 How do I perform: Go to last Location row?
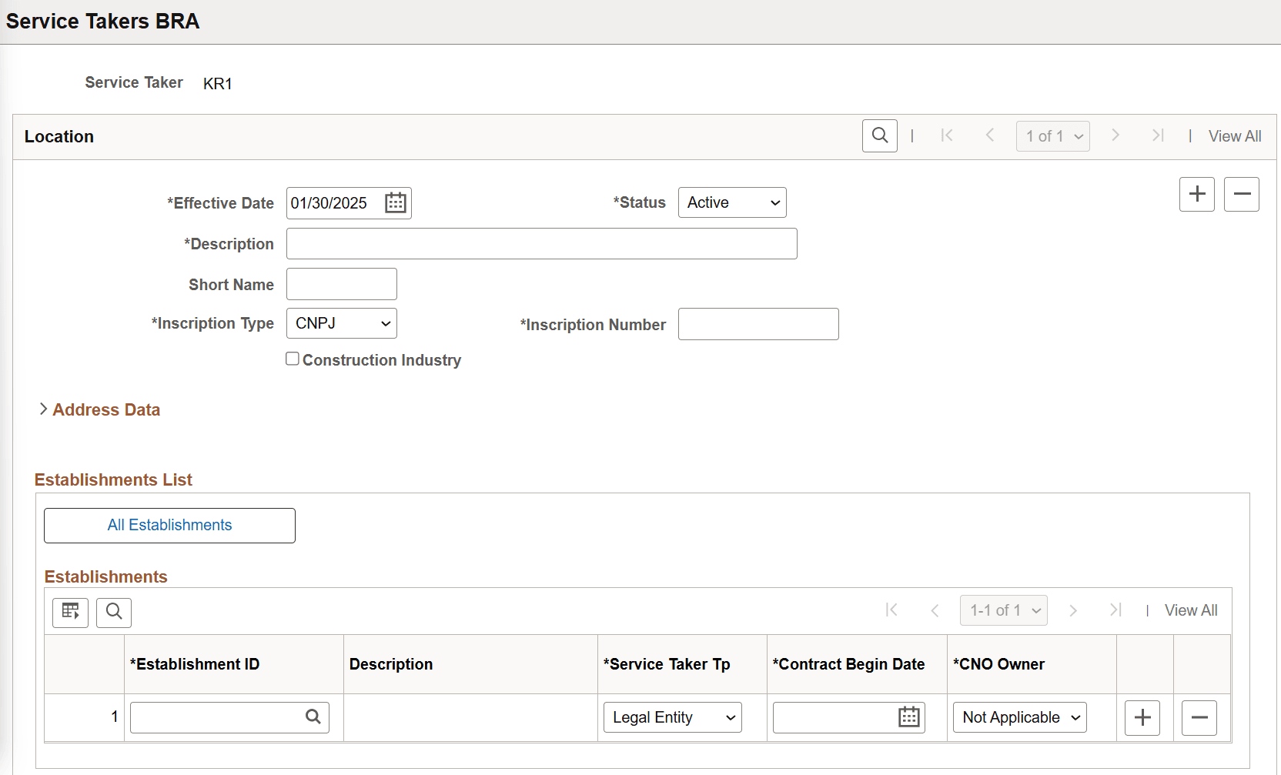click(x=1157, y=136)
